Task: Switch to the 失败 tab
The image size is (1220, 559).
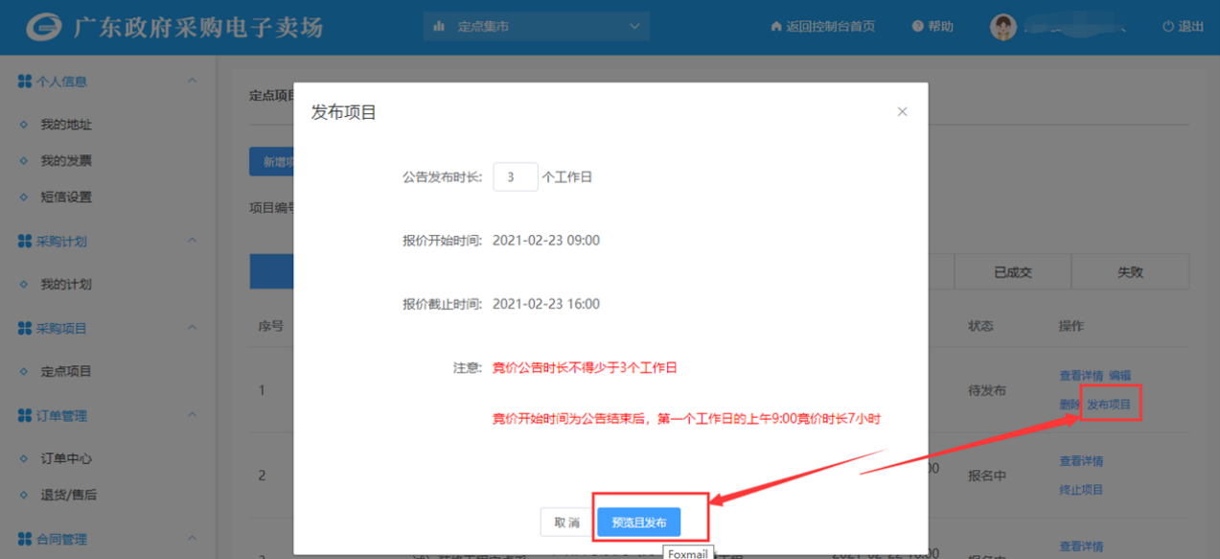Action: (x=1130, y=272)
